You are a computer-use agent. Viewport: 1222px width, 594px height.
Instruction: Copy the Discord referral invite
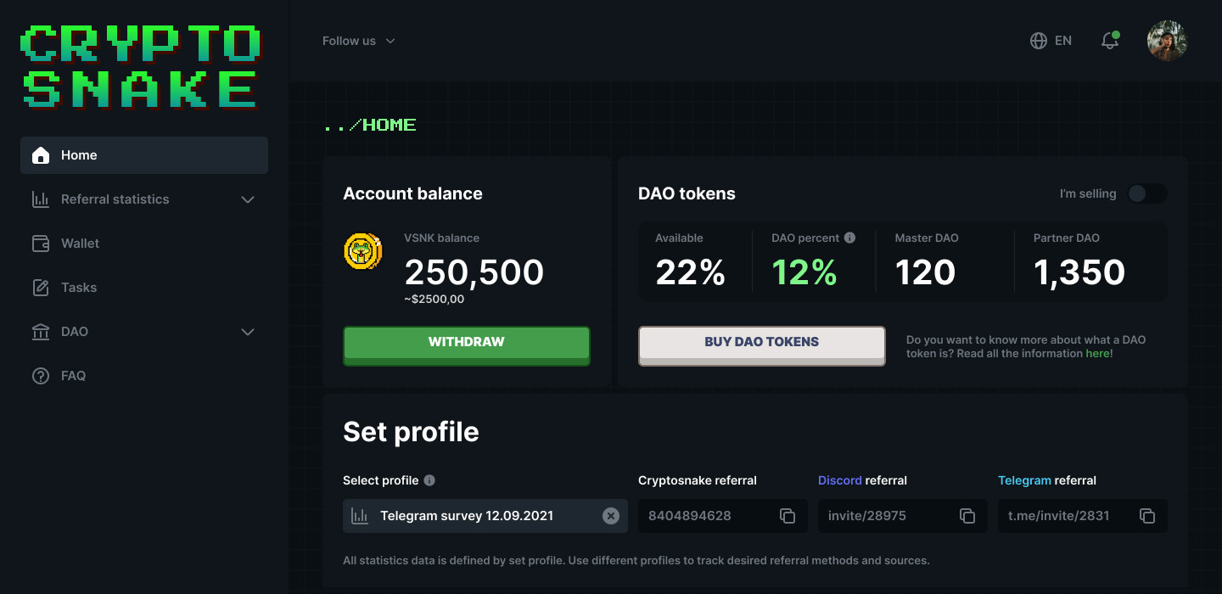click(967, 516)
